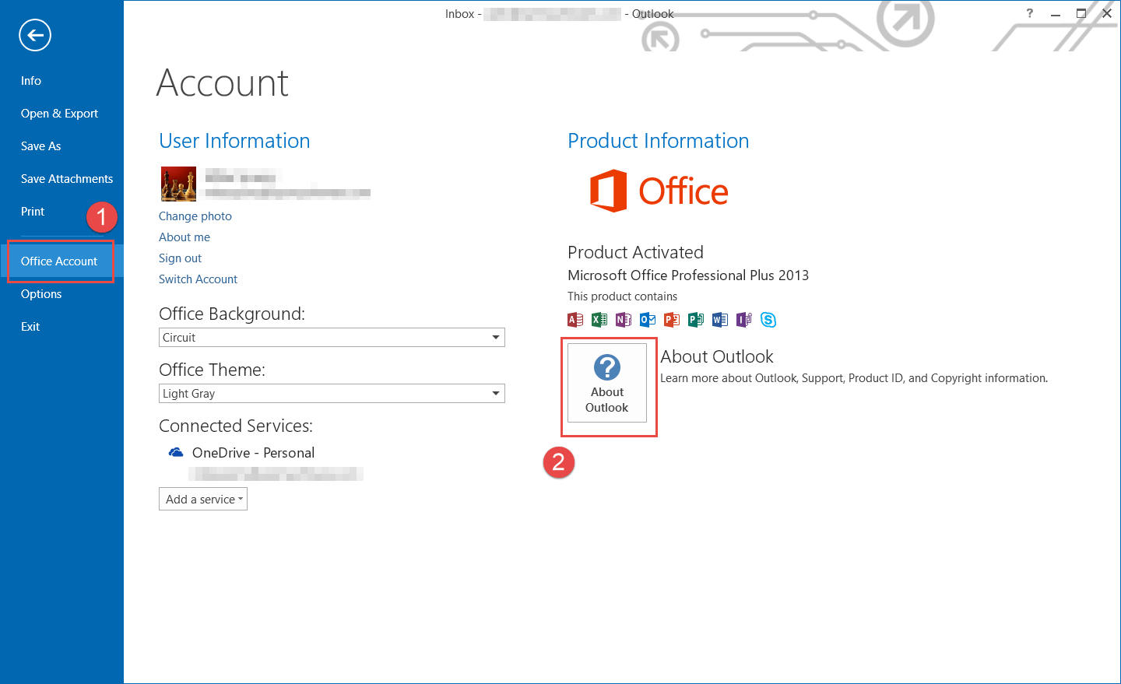Screen dimensions: 1121x684
Task: Go to Open & Export
Action: 59,114
